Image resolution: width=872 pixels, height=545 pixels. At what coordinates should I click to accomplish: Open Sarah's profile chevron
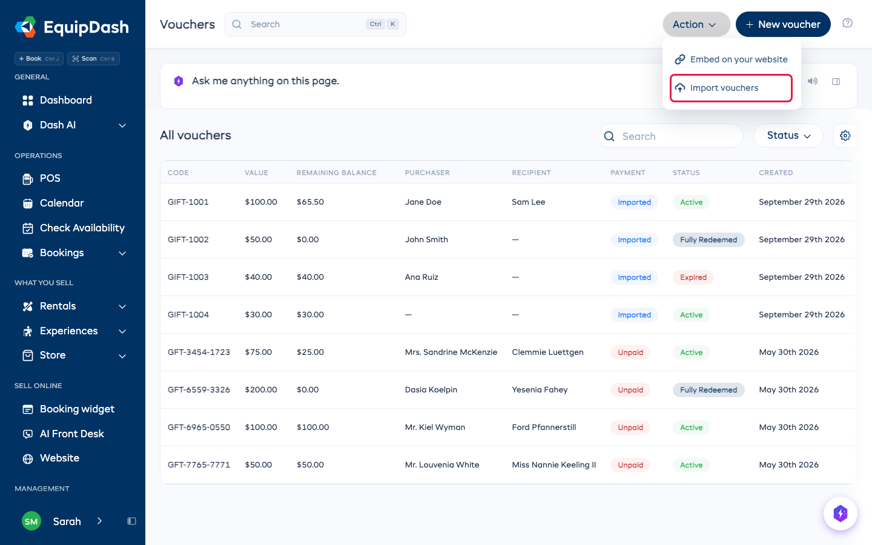[x=99, y=521]
